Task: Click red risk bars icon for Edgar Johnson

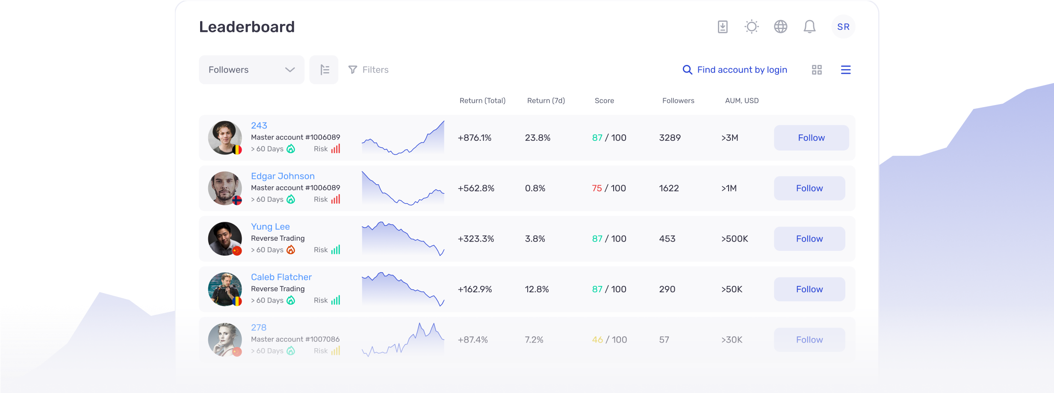Action: tap(336, 199)
